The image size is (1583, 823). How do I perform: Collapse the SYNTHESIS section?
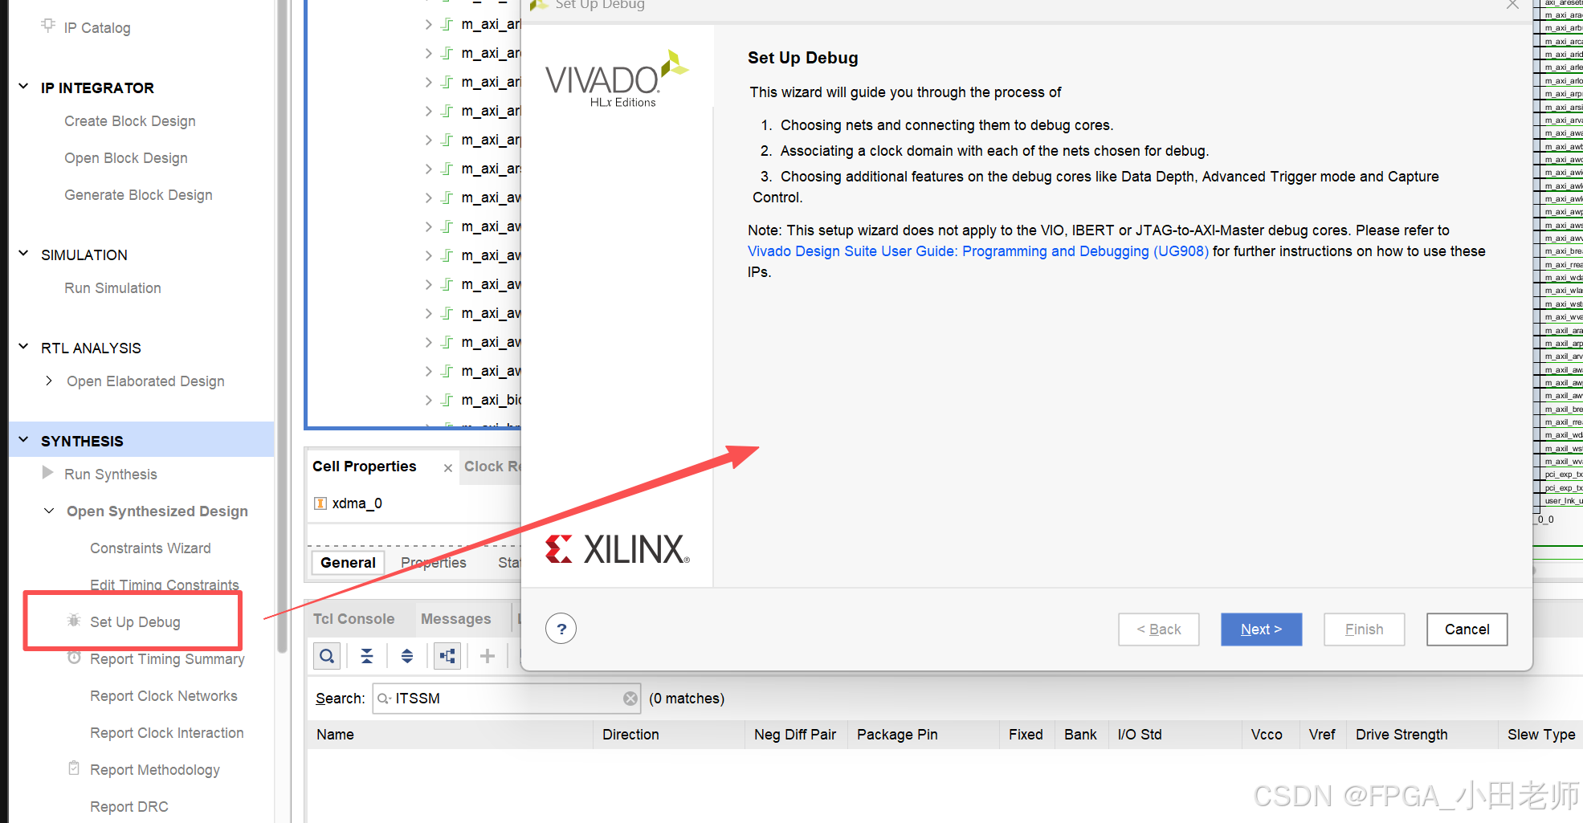(x=24, y=440)
